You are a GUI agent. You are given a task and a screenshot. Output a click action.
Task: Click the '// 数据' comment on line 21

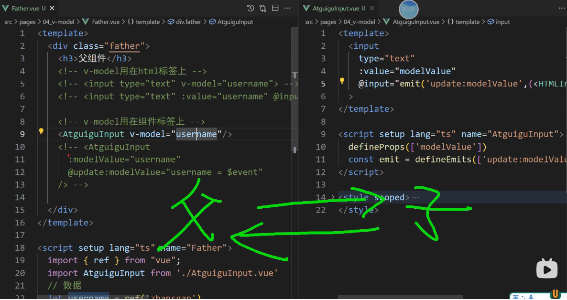pos(65,286)
